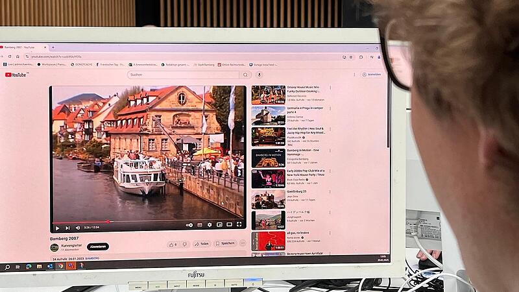Dislike the video with thumbs down
519x292 pixels.
pyautogui.click(x=185, y=245)
